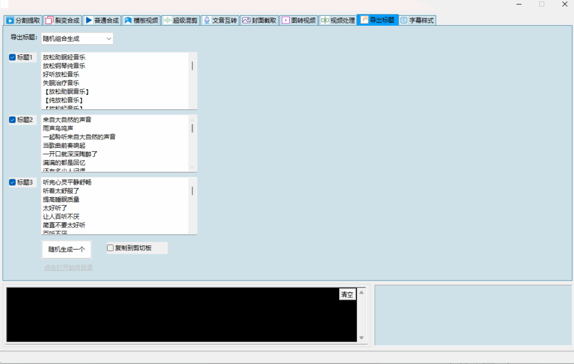Click the line 听完心灵平静舒畅
574x364 pixels.
67,183
